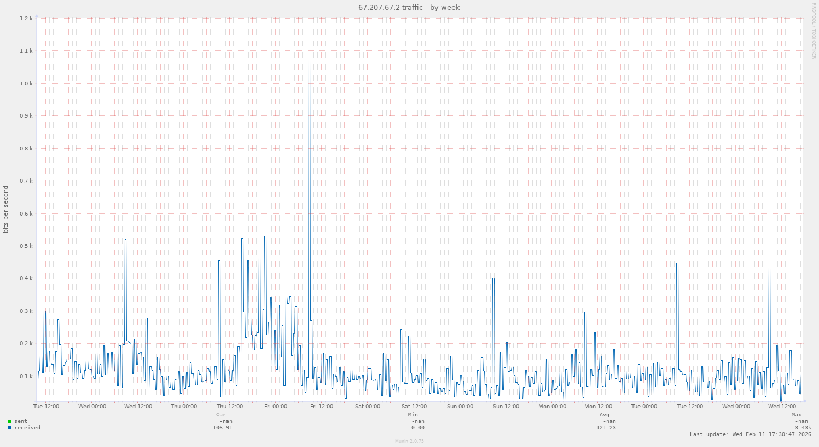Viewport: 819px width, 447px height.
Task: Click the spike above Sun 12:00 label
Action: click(493, 279)
